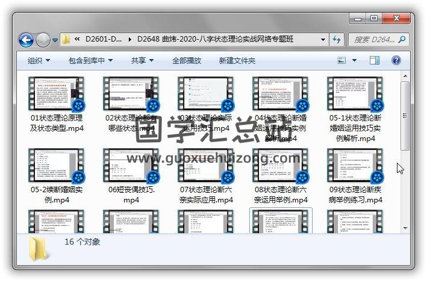Click 全部播放 to play all

[187, 60]
